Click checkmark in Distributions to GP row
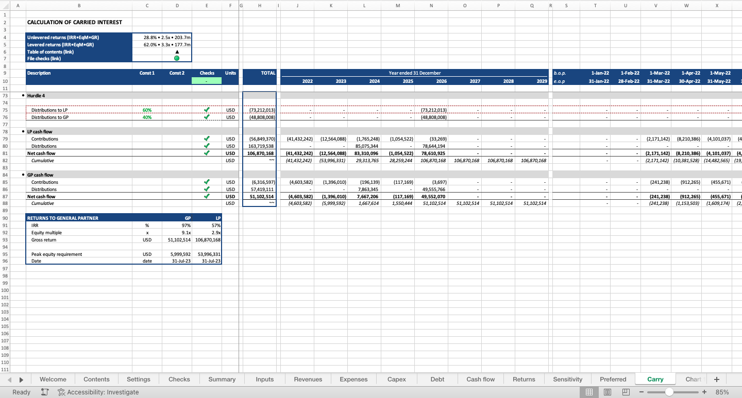 (207, 117)
